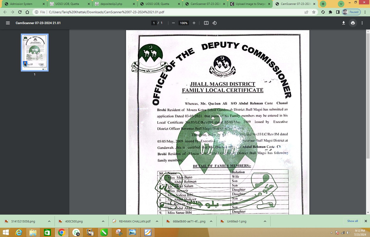
Task: Open the Chrome three-dot menu
Action: [365, 12]
